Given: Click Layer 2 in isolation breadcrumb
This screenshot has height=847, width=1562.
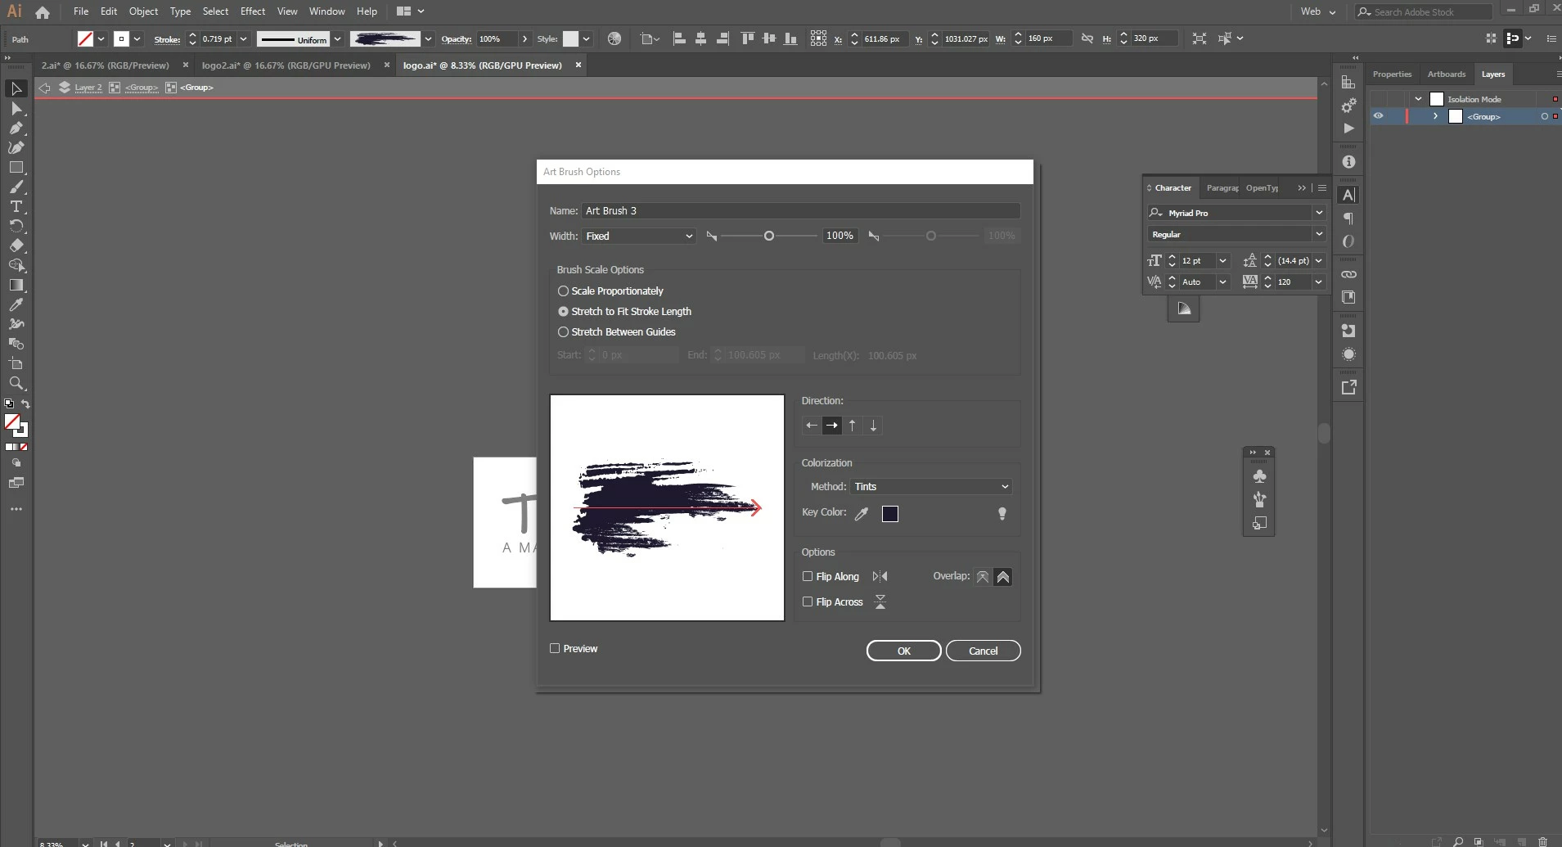Looking at the screenshot, I should [88, 88].
